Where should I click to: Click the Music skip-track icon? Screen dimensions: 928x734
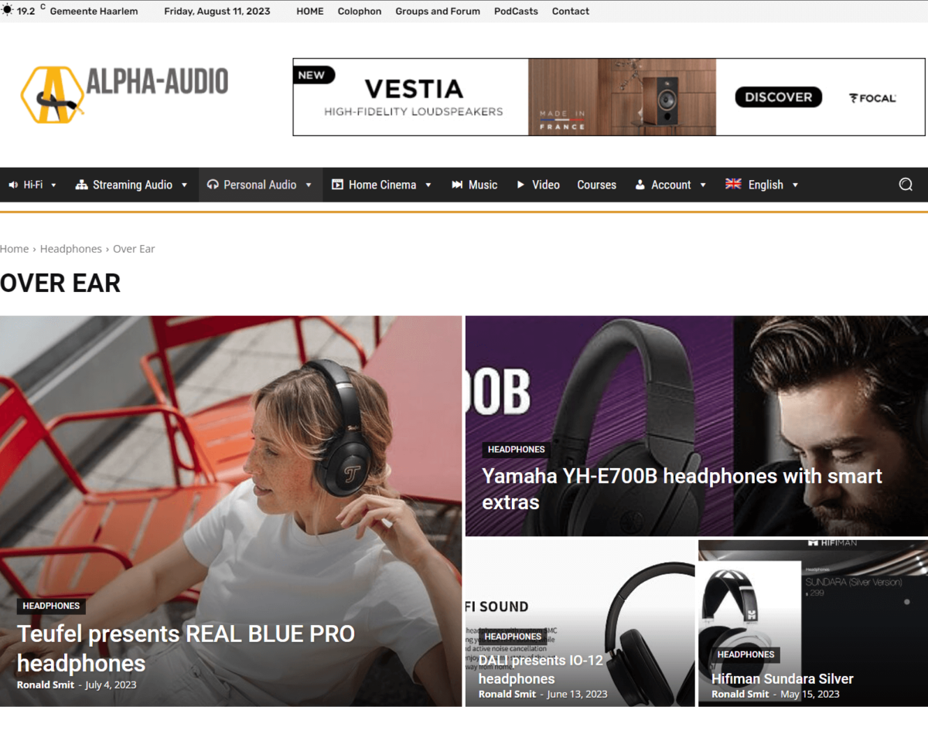click(x=457, y=185)
